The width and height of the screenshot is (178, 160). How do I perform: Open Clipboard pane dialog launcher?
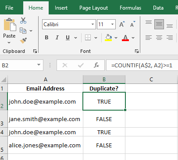coord(35,51)
